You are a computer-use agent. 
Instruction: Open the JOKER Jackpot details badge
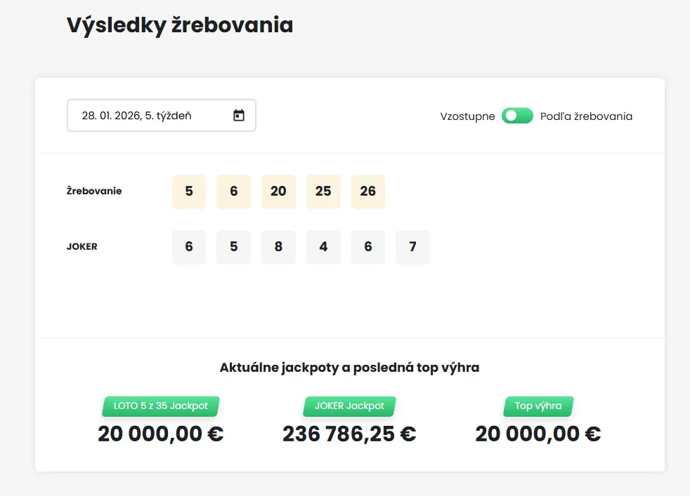click(349, 406)
